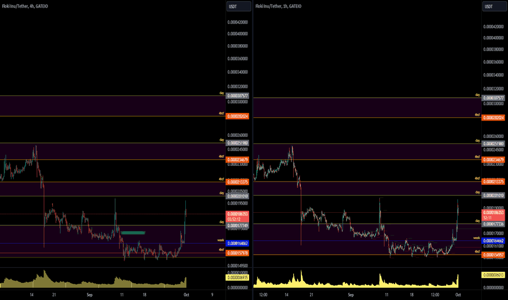This screenshot has width=508, height=300.
Task: Click the red current price label on 1h chart
Action: click(x=493, y=215)
